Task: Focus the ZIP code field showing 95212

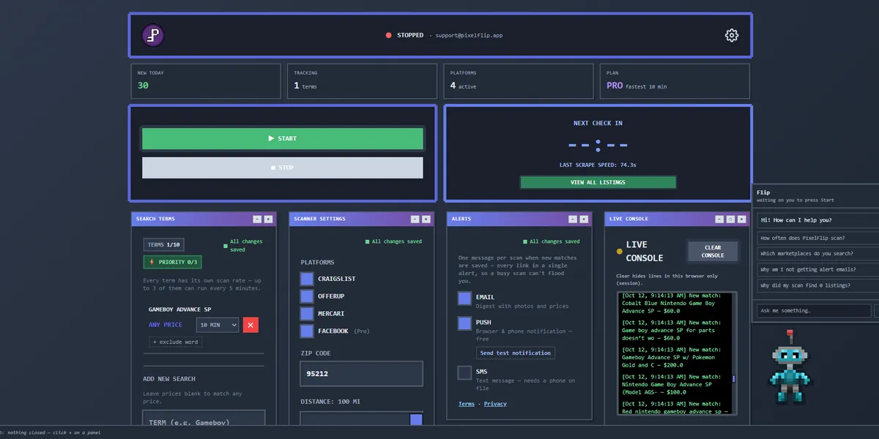Action: [361, 374]
